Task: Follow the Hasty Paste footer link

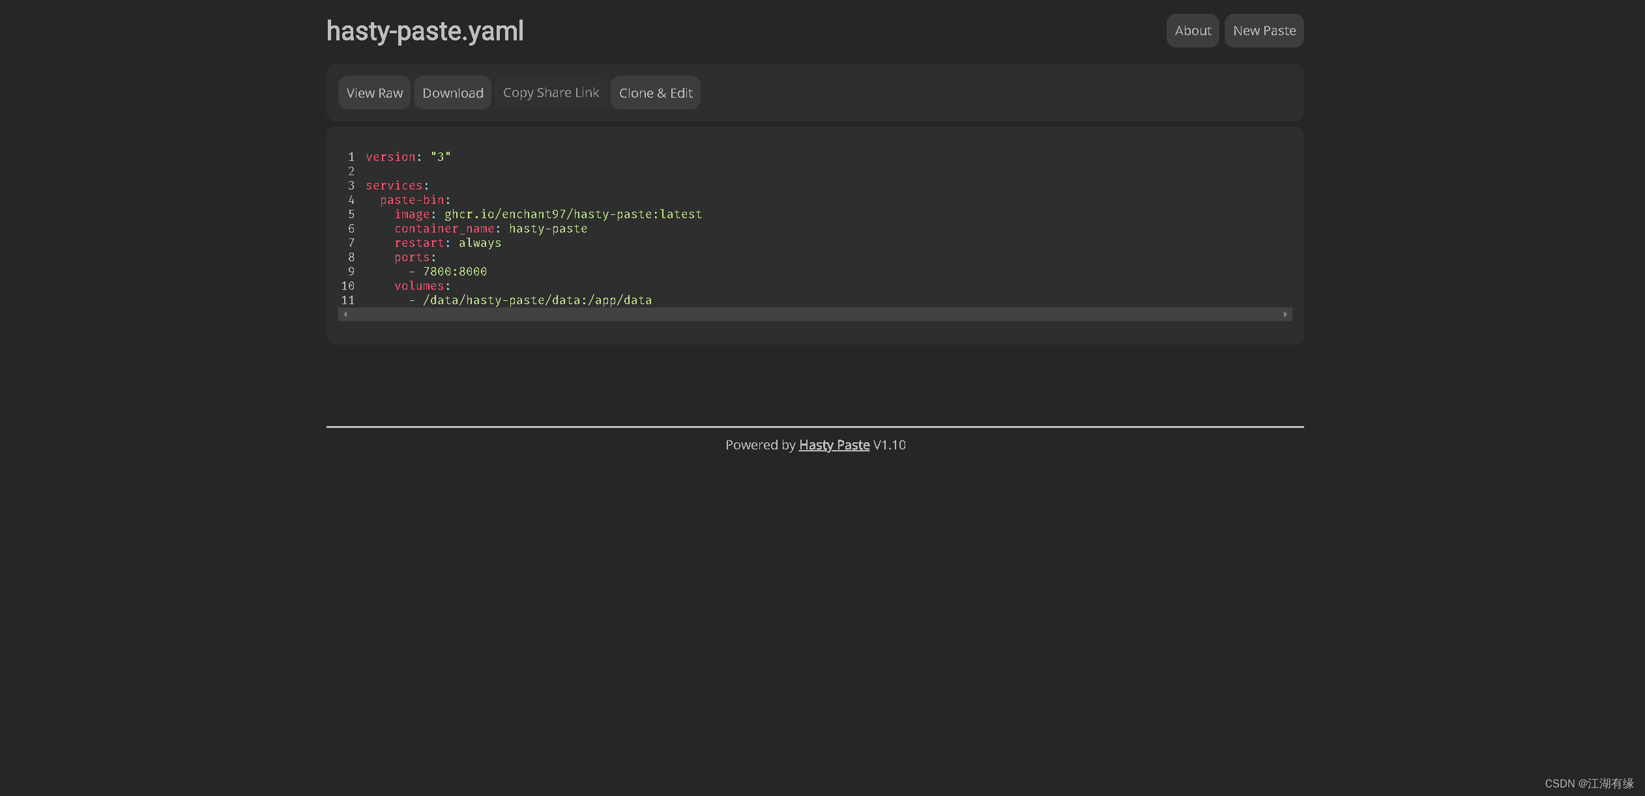Action: 834,445
